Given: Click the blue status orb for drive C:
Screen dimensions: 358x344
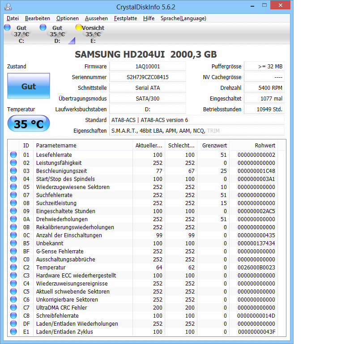Looking at the screenshot, I should [7, 27].
